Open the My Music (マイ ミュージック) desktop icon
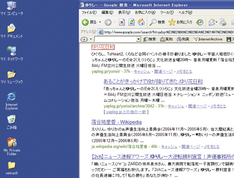234x178 pixels. coord(12,76)
